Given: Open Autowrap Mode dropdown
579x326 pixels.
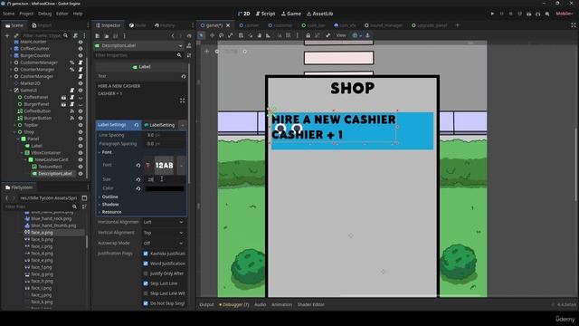Looking at the screenshot, I should tap(163, 244).
